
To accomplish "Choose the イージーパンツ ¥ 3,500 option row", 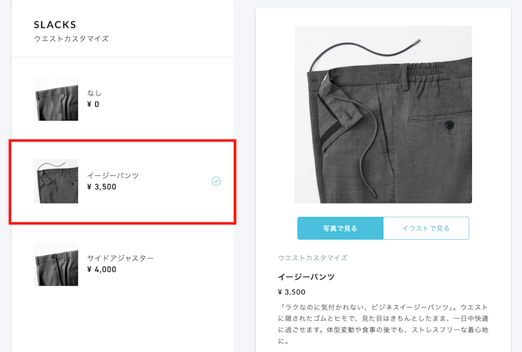I will pyautogui.click(x=123, y=181).
